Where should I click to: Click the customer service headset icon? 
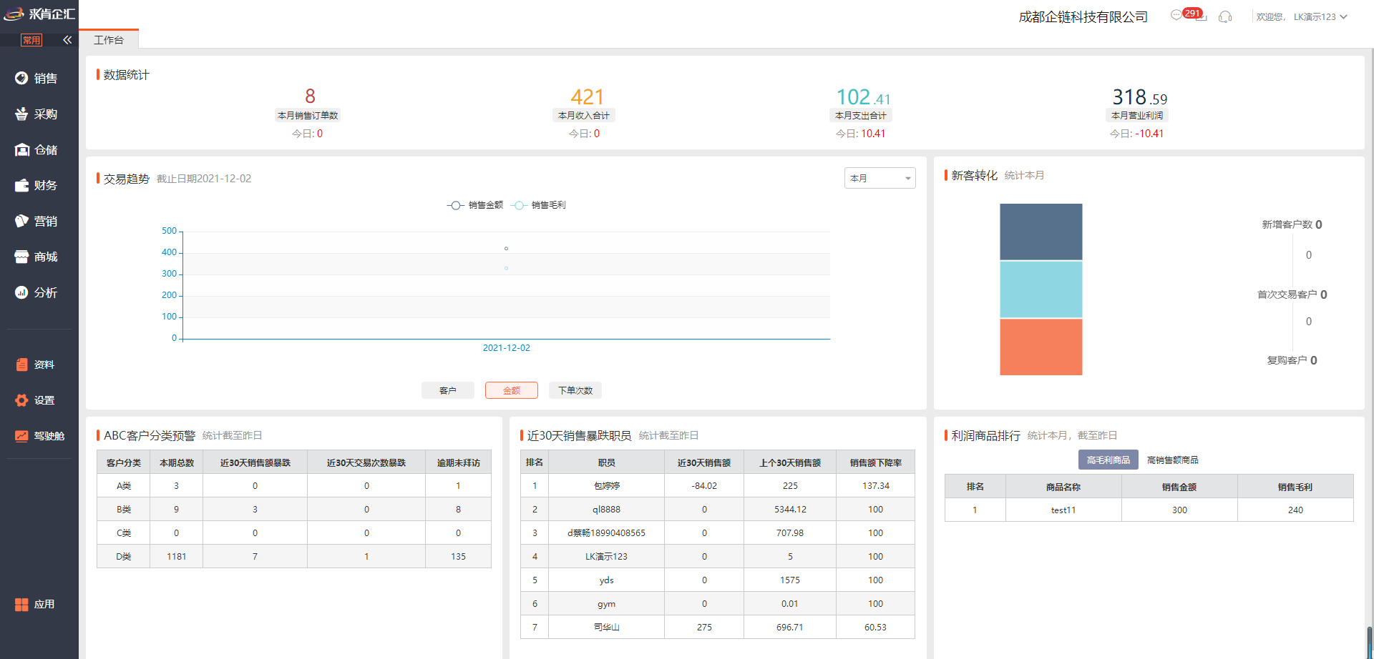(x=1225, y=16)
